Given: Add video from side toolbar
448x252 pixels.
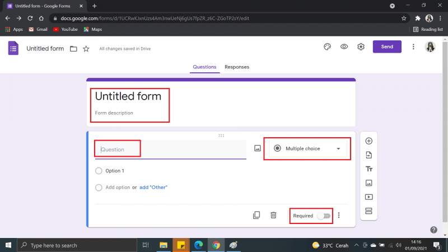Looking at the screenshot, I should click(x=369, y=197).
